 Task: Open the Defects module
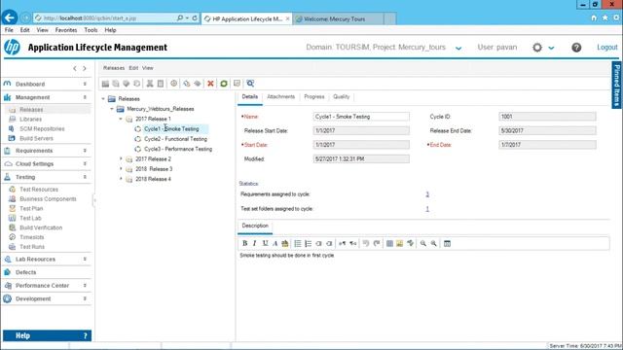coord(26,272)
